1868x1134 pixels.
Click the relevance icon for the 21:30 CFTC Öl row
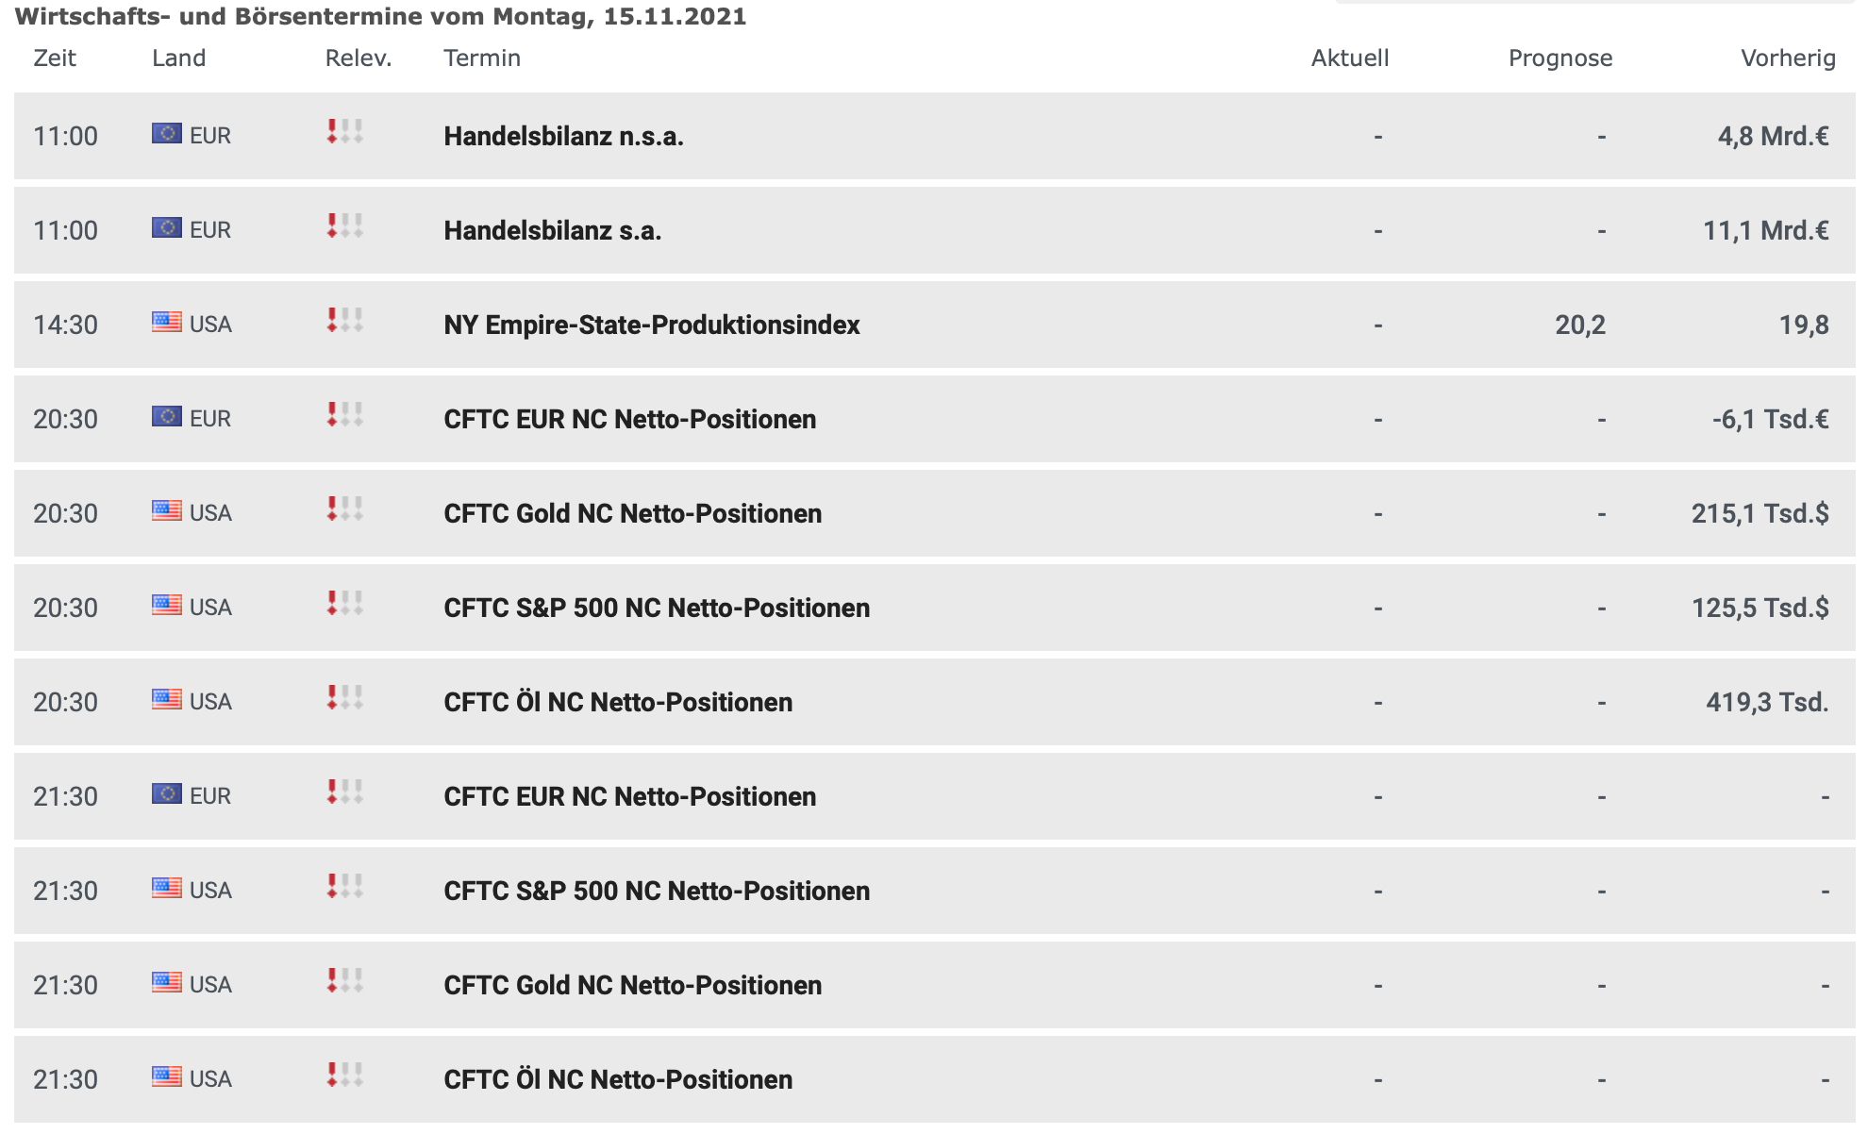coord(344,1076)
